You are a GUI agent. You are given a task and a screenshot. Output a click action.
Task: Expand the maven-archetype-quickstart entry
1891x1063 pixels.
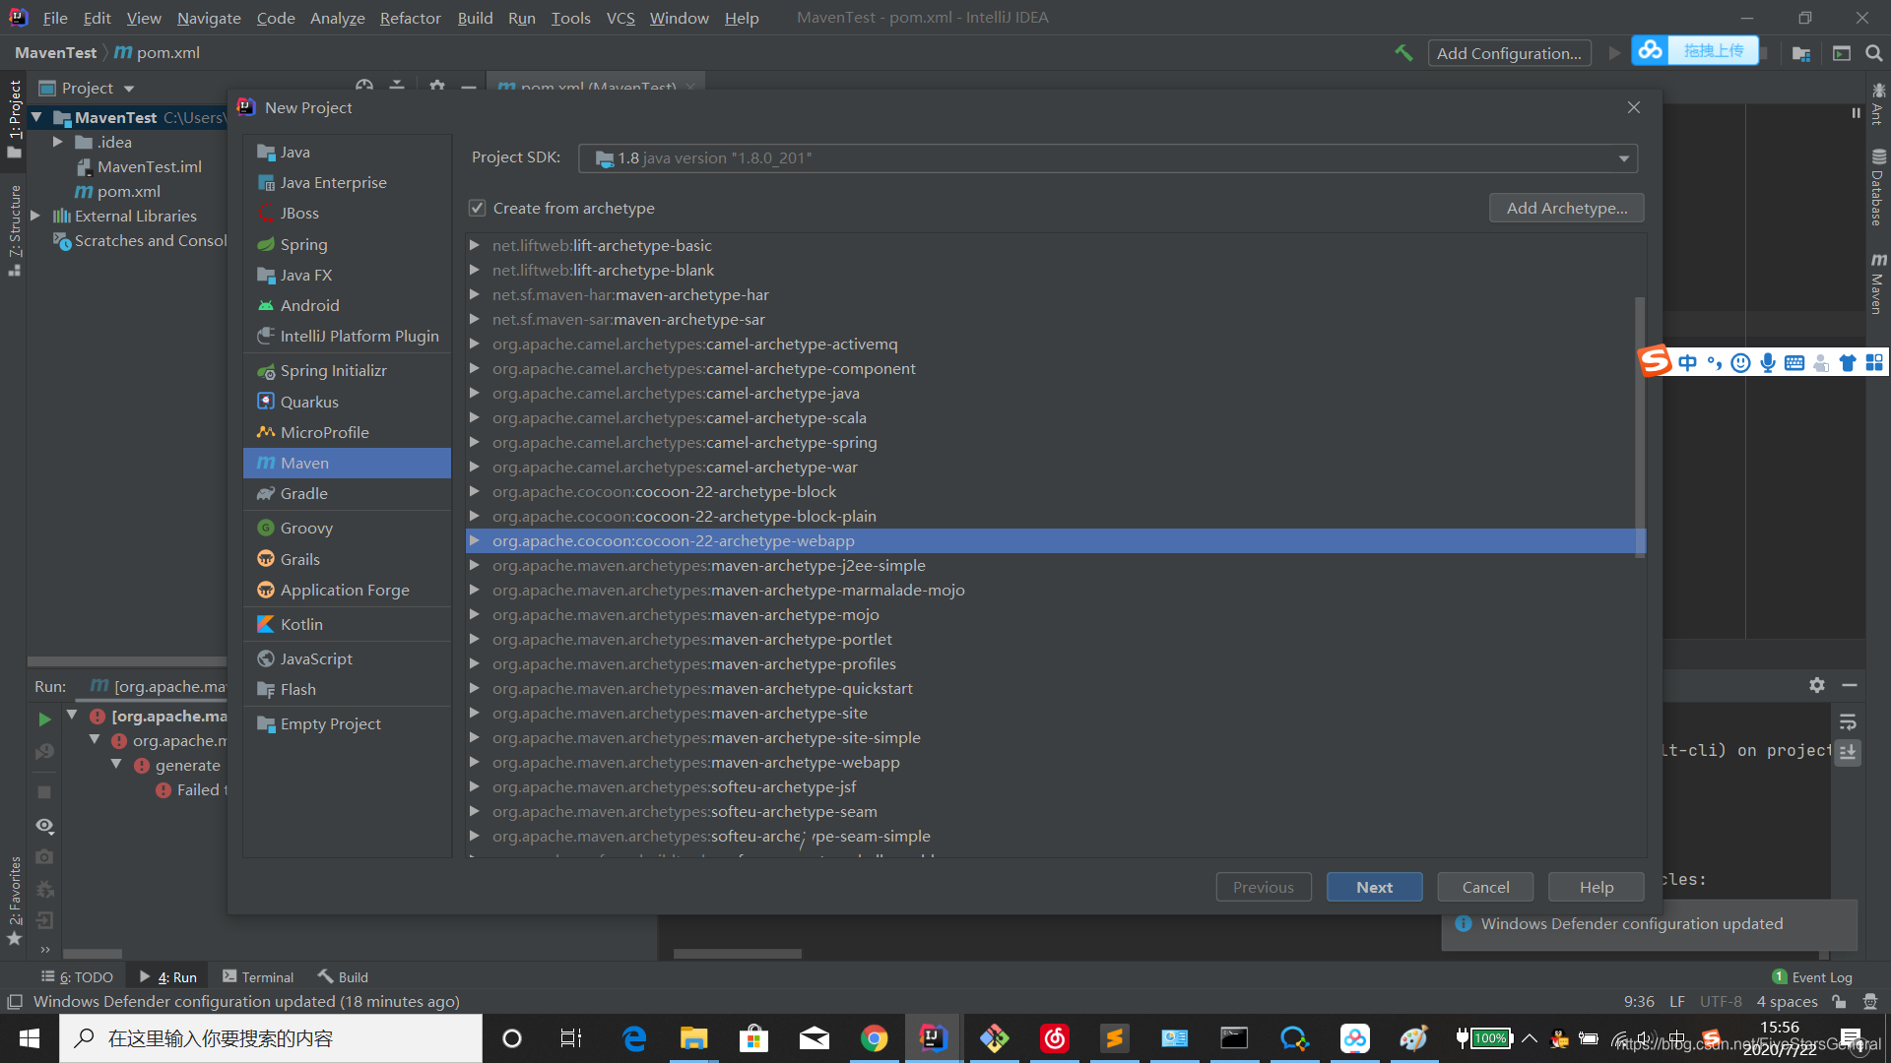(475, 689)
